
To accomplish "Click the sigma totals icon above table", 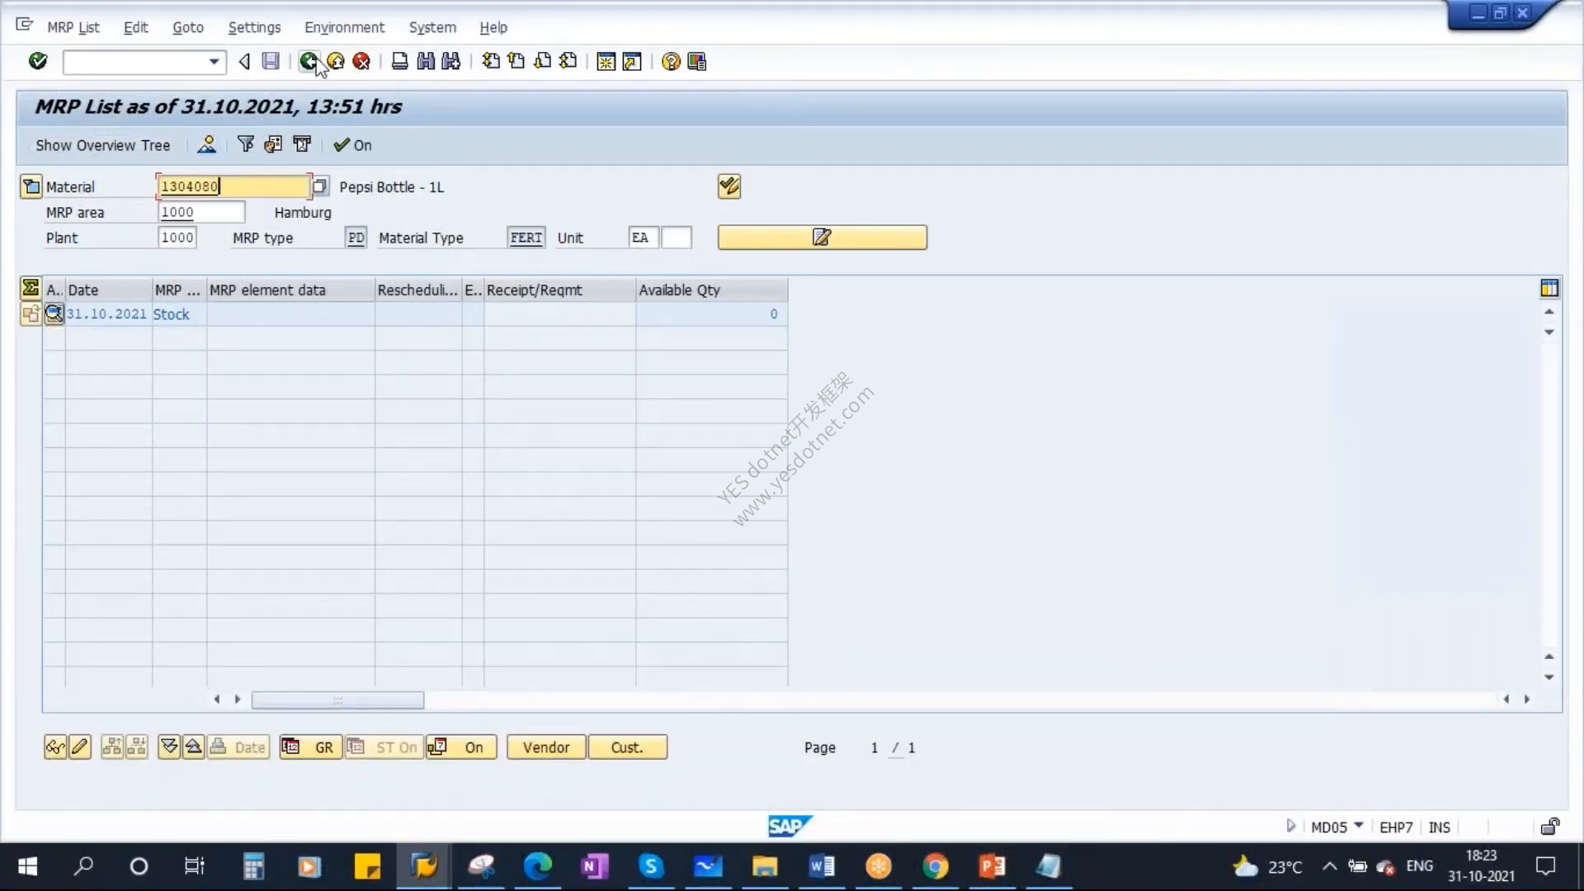I will point(31,288).
